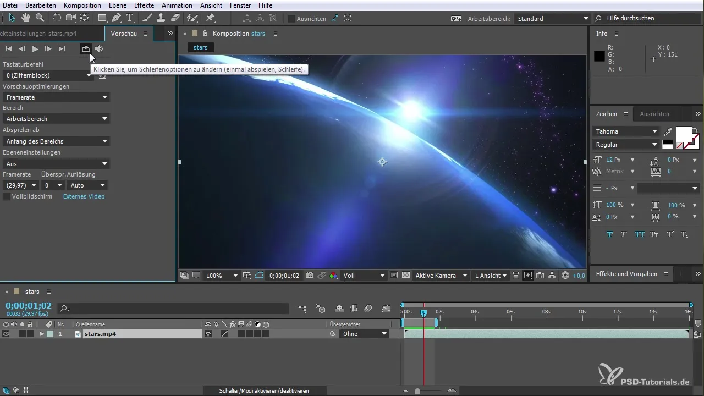704x396 pixels.
Task: Select the Pen tool
Action: click(116, 18)
